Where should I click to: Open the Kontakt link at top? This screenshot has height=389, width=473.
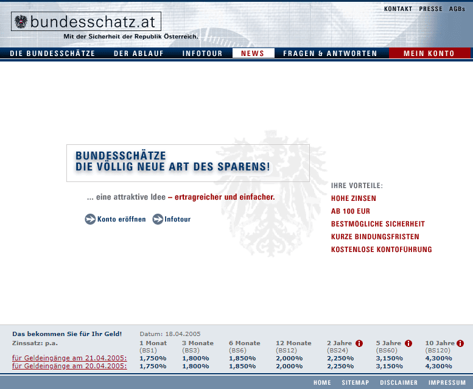coord(398,9)
